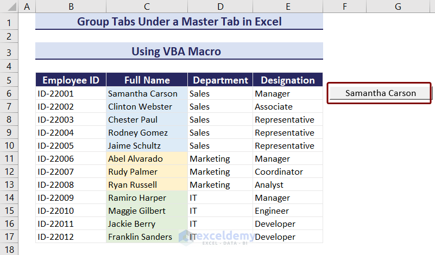Select row 5 header
The height and width of the screenshot is (255, 435).
[9, 80]
